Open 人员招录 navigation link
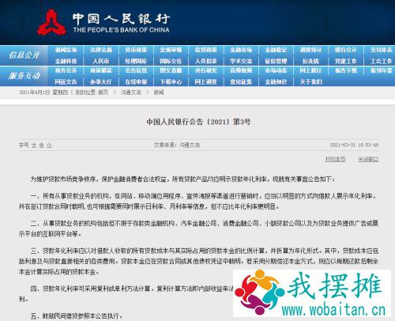 (x=206, y=61)
